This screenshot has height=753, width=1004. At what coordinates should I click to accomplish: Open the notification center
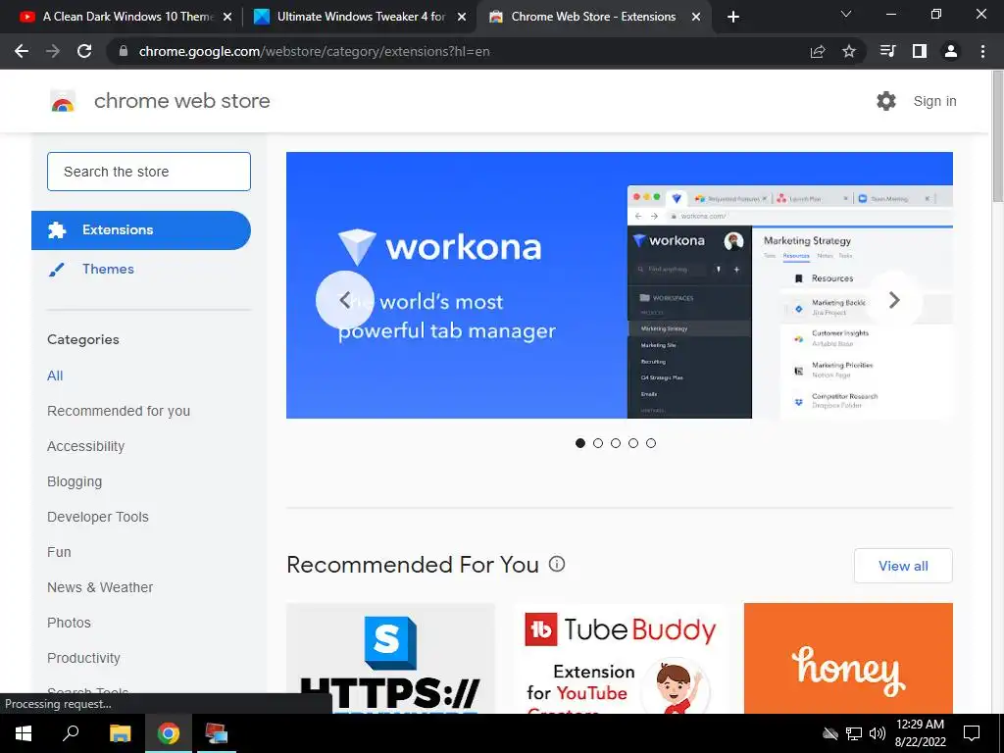972,733
